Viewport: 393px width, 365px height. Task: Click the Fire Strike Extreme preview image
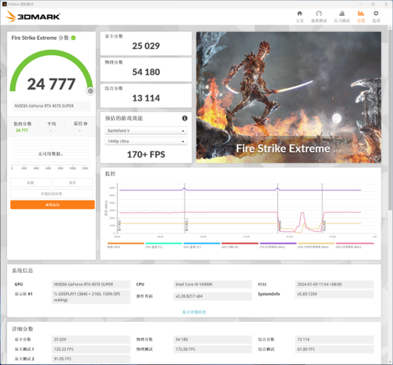tap(289, 97)
